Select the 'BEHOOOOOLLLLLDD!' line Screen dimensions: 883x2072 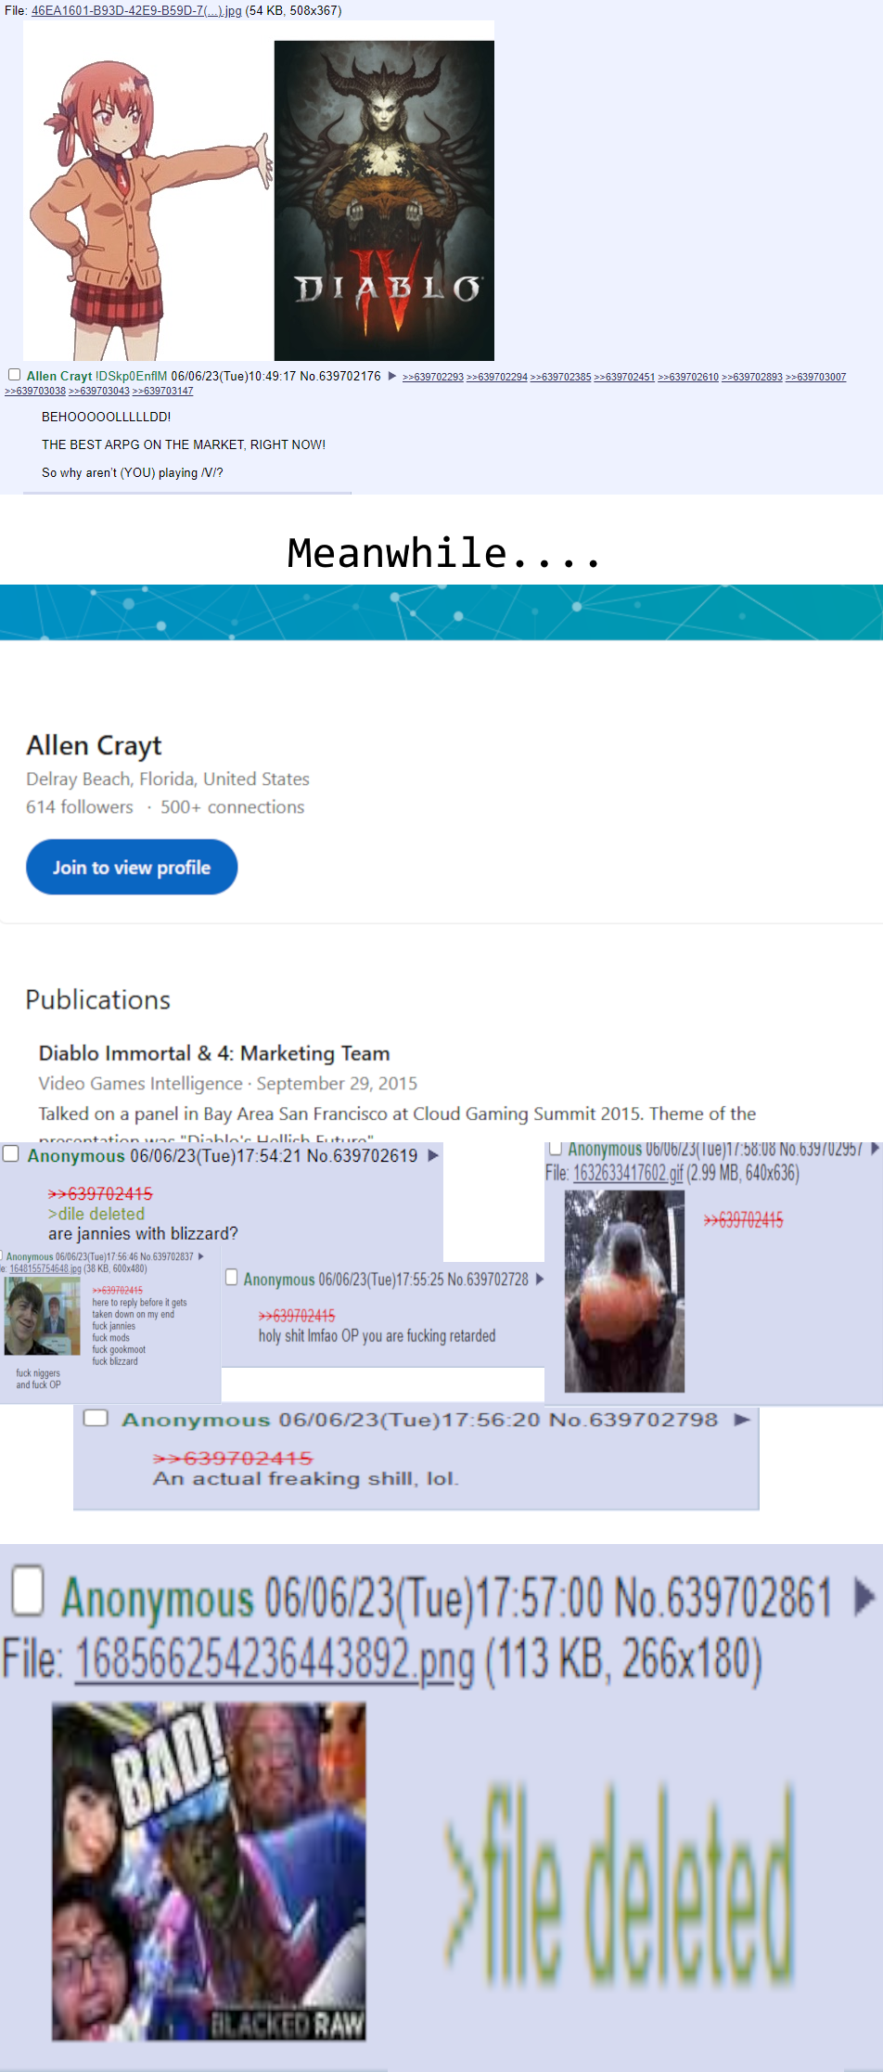(107, 417)
